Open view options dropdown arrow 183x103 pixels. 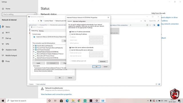tap(150, 25)
